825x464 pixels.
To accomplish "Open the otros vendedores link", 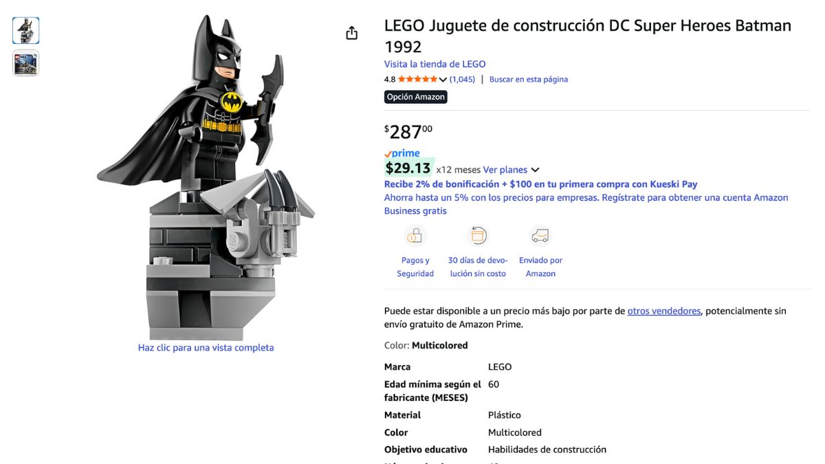I will [664, 311].
